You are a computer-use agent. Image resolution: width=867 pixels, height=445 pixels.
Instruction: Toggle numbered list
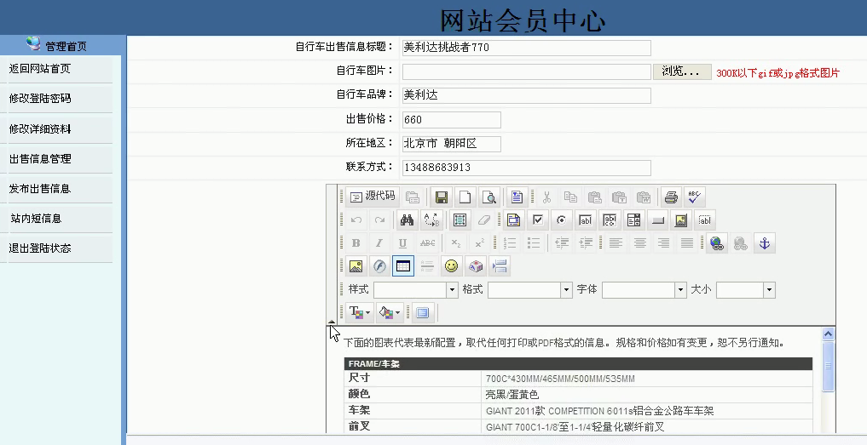510,243
